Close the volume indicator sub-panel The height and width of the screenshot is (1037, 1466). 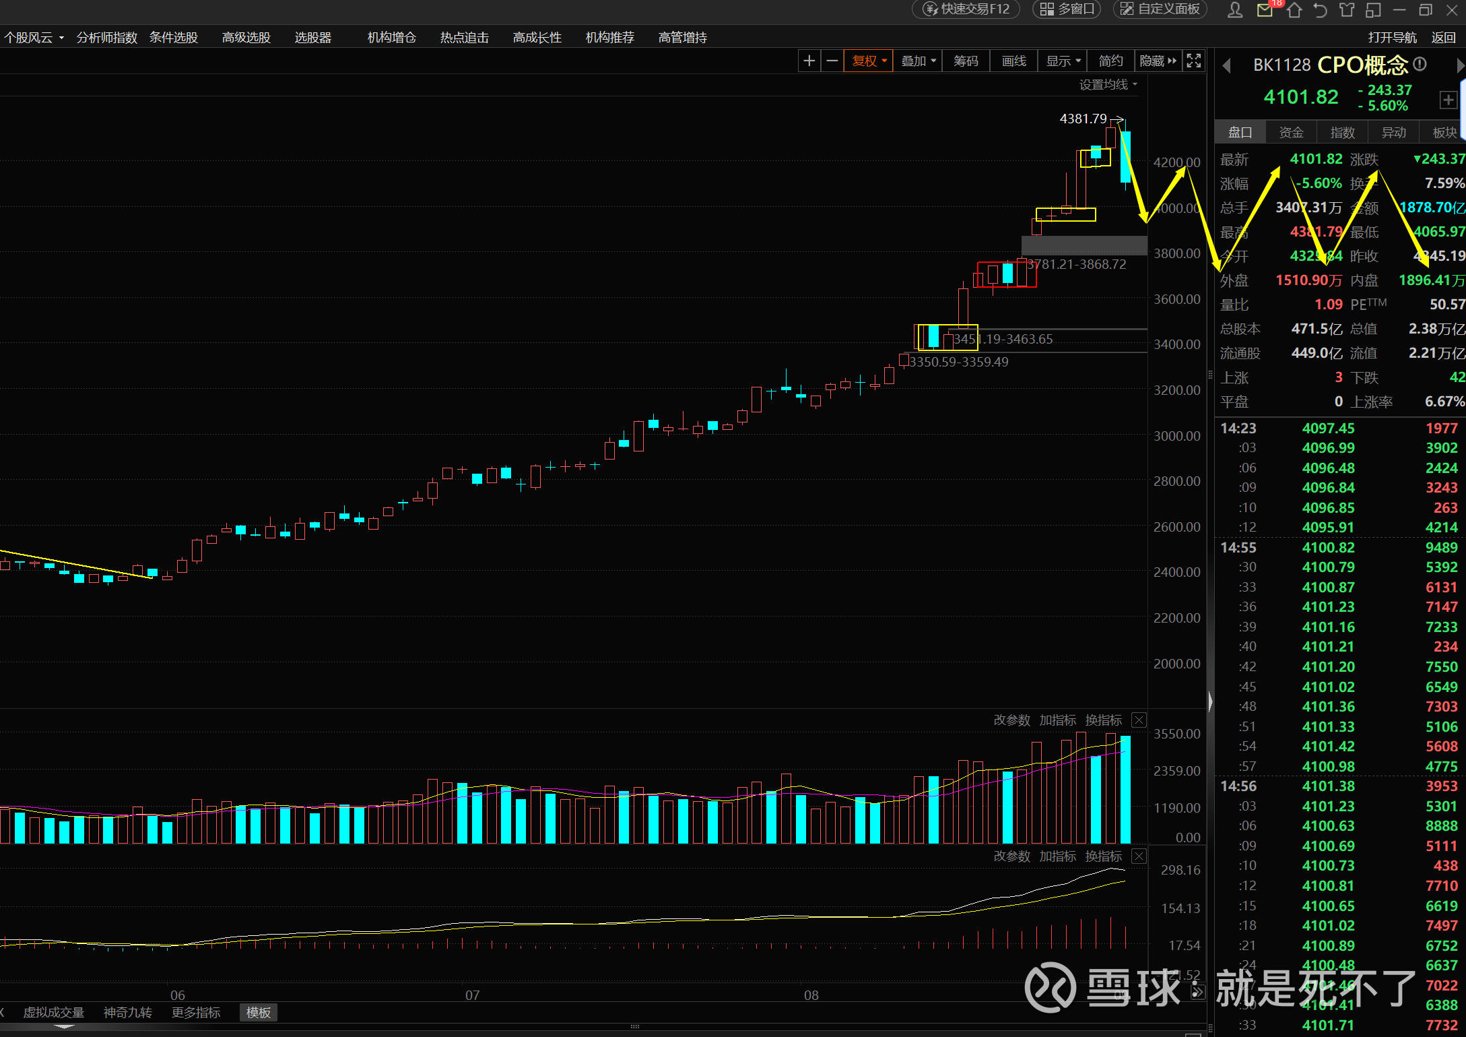(x=1139, y=720)
